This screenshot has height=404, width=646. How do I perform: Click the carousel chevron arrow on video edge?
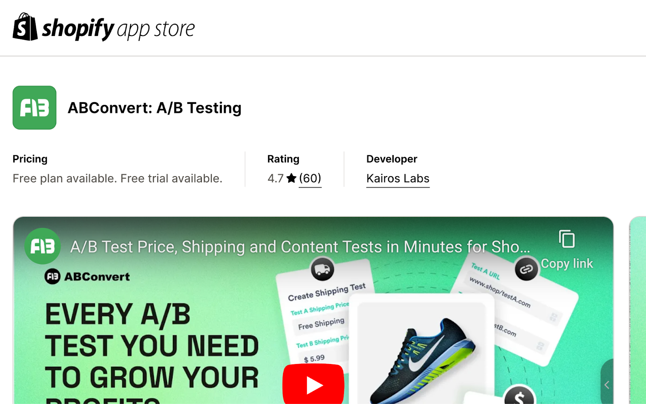607,385
